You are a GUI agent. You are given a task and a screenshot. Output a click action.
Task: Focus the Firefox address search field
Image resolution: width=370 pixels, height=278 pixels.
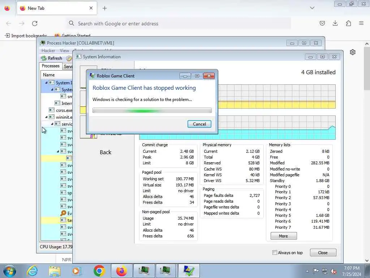[179, 24]
